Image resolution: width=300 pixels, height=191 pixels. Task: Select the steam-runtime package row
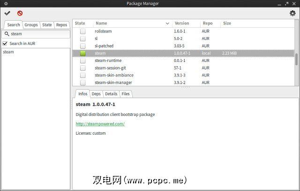(183, 61)
